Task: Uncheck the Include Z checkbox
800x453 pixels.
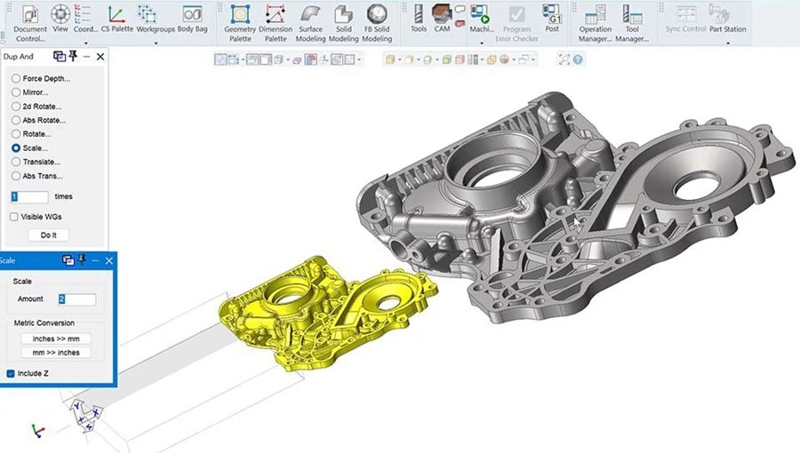Action: (11, 374)
